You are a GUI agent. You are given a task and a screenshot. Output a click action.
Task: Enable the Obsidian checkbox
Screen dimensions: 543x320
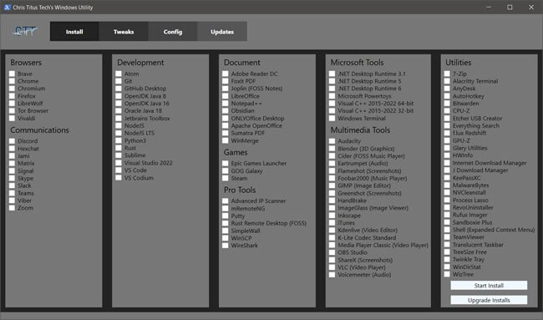(x=226, y=111)
